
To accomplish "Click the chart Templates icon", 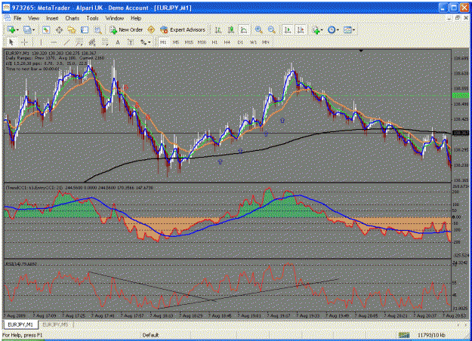I will tap(347, 29).
